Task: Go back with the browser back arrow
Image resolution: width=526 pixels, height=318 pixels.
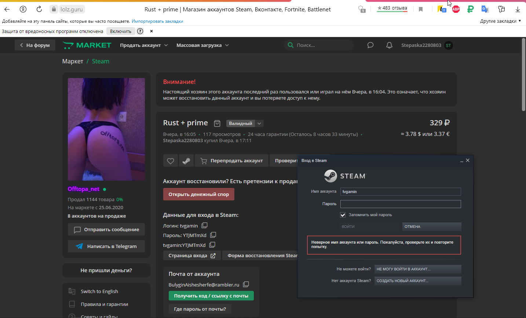Action: 7,9
